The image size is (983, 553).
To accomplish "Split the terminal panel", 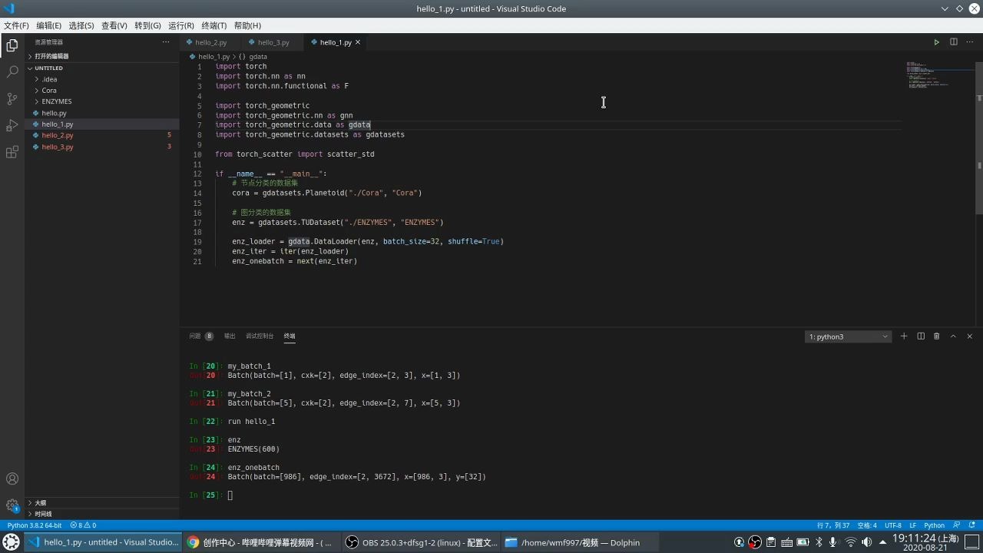I will (920, 336).
